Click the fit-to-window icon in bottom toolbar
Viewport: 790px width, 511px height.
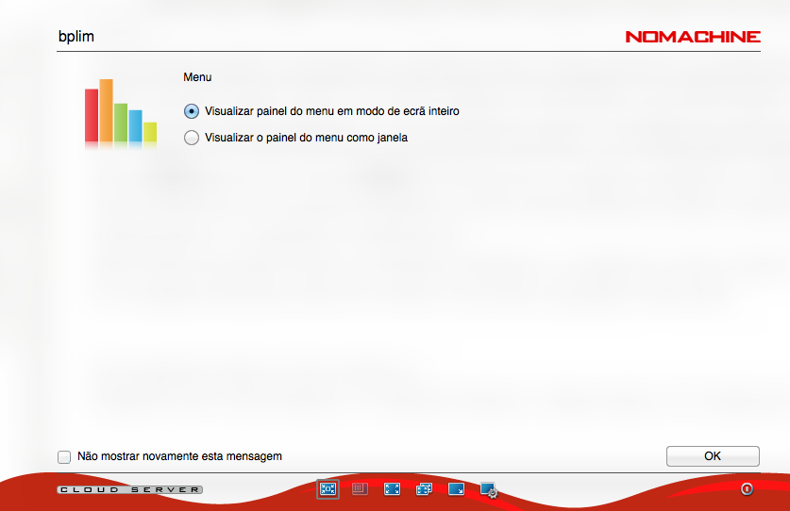(328, 489)
